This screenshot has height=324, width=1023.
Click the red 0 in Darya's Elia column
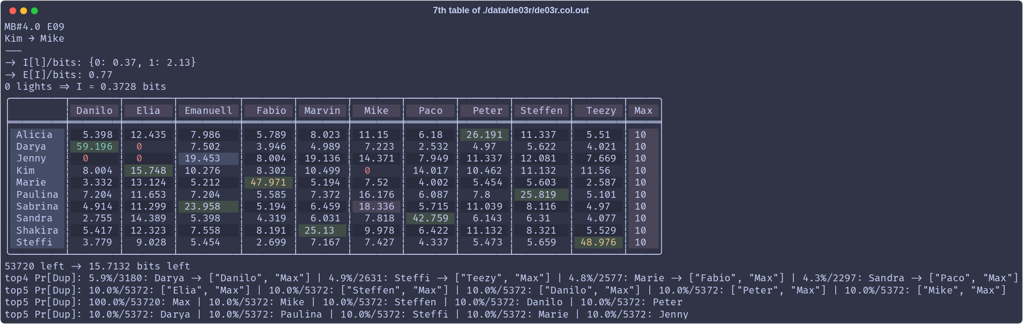coord(139,146)
